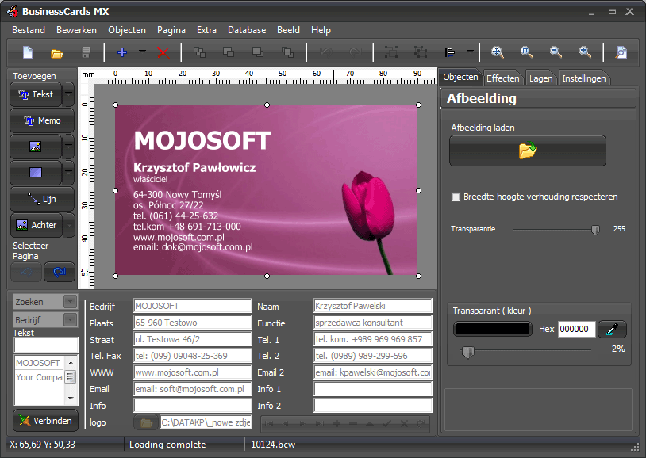Click the zoom-to-fit magnifier icon
This screenshot has height=458, width=646.
(x=498, y=52)
